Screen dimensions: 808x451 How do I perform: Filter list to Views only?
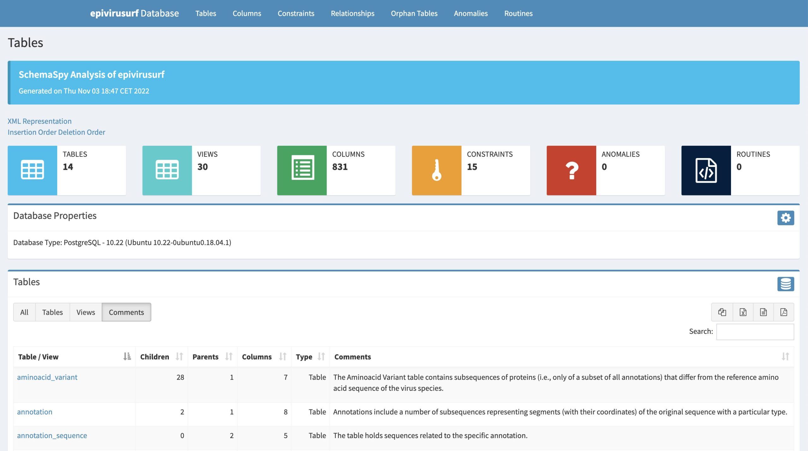(x=86, y=312)
